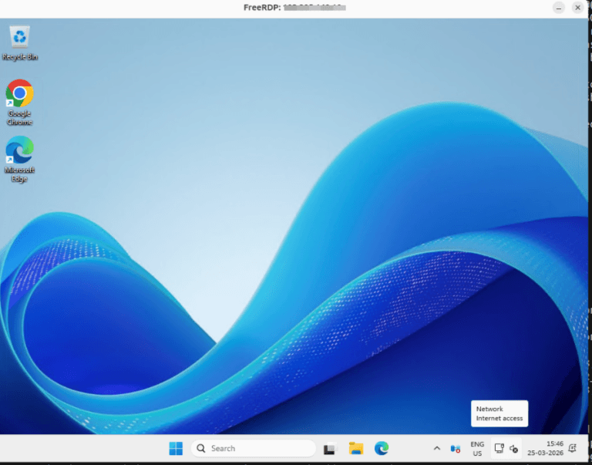Minimize the FreeRDP window
The image size is (592, 465).
(559, 8)
